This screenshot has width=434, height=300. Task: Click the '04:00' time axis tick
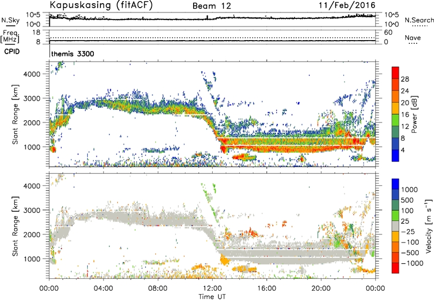[x=104, y=289]
